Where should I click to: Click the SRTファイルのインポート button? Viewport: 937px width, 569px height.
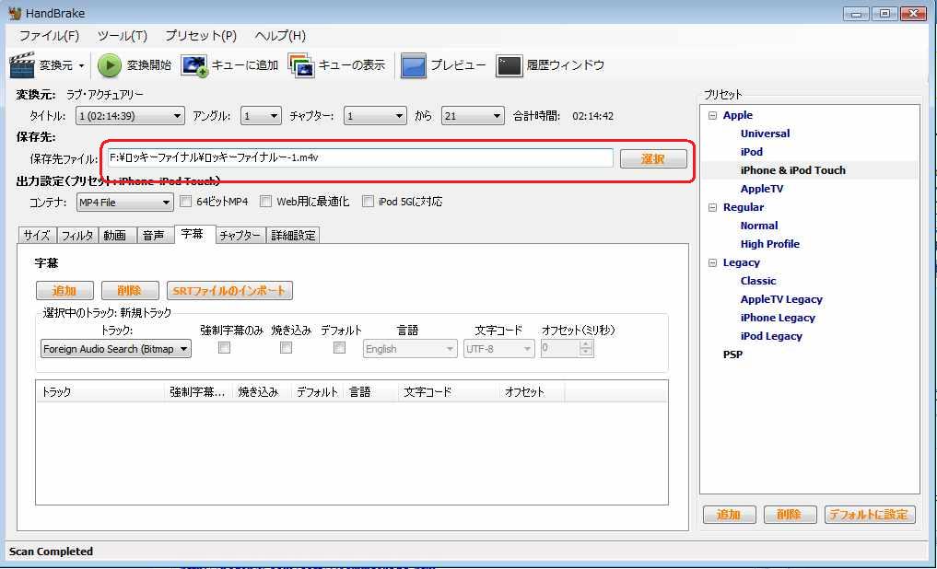pyautogui.click(x=229, y=291)
